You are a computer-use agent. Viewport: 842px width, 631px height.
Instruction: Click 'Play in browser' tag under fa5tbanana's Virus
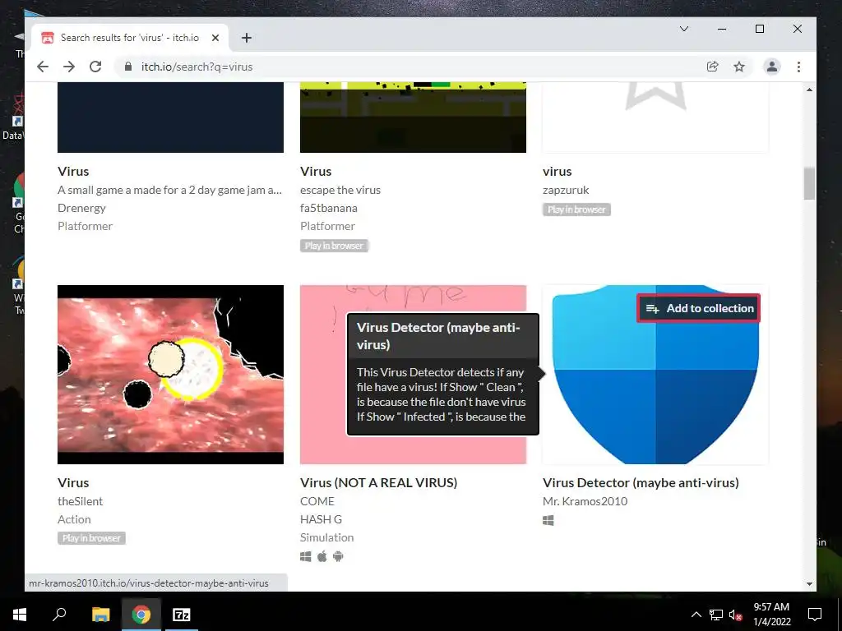tap(334, 246)
